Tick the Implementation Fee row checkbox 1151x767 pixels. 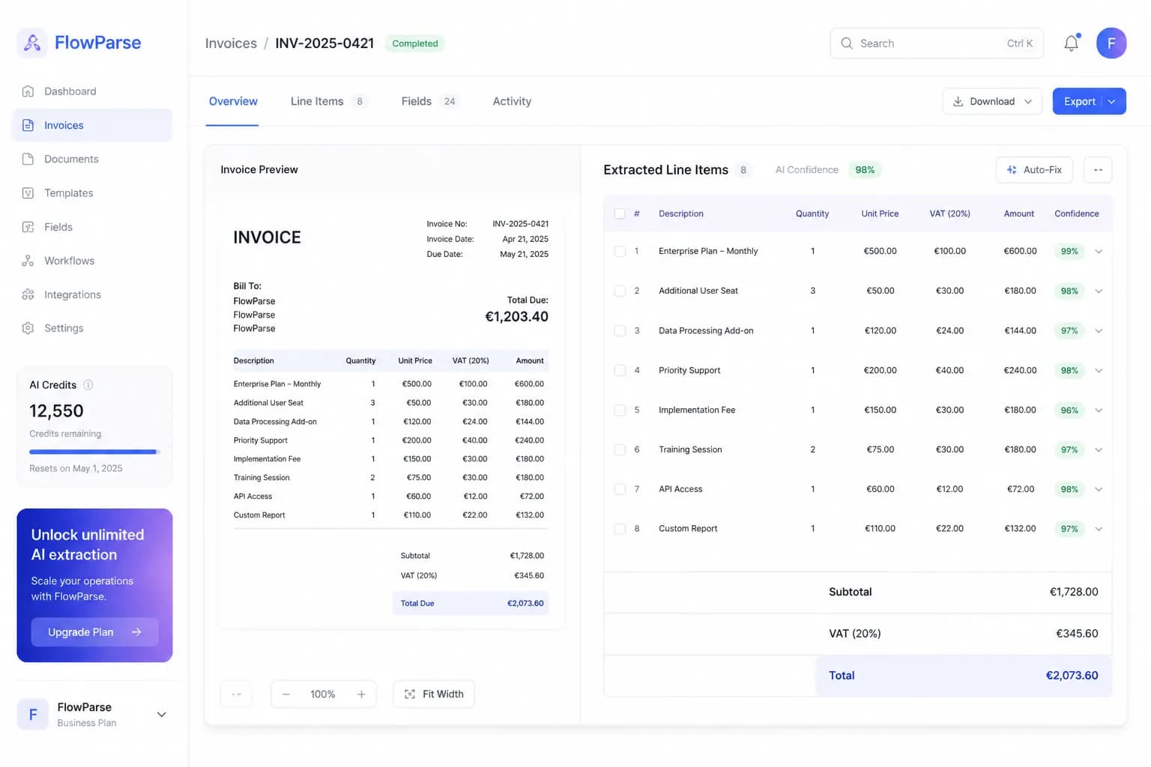point(620,410)
